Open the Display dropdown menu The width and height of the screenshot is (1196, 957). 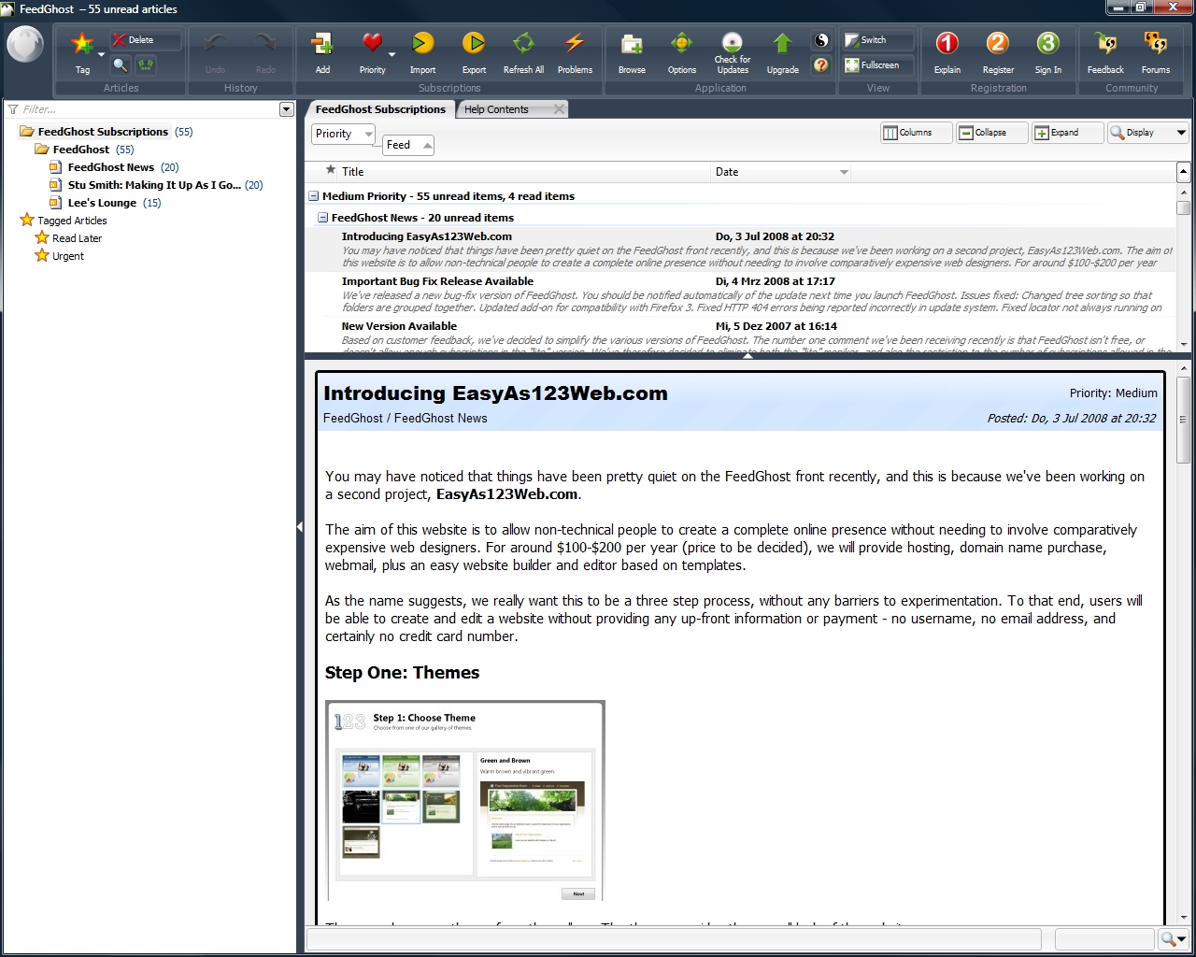[1146, 133]
